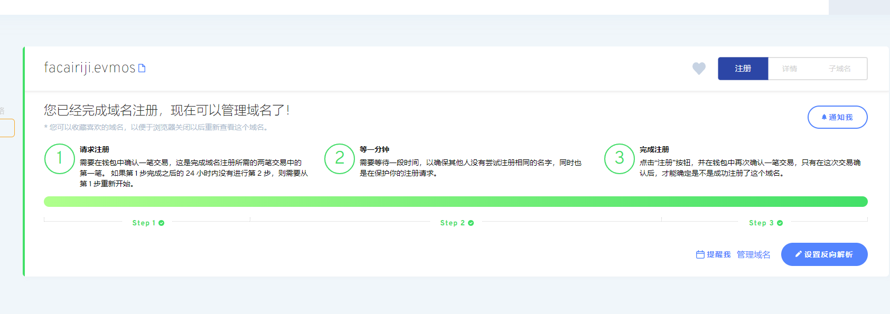Screen dimensions: 890x314
Task: Click the circled number 2 step icon
Action: [339, 158]
